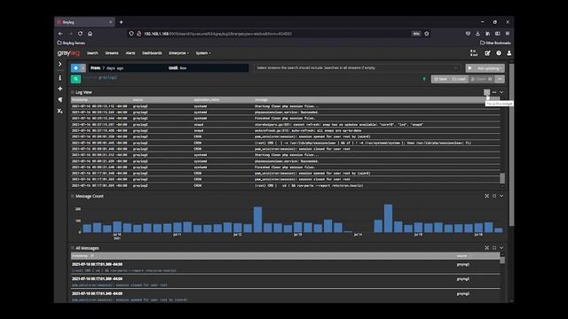Open the 'Not updating' refresh dropdown
Image resolution: width=568 pixels, height=319 pixels.
[489, 68]
